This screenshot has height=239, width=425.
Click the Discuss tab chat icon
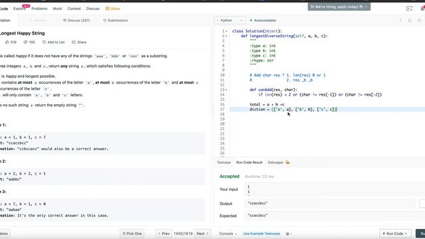pyautogui.click(x=64, y=21)
